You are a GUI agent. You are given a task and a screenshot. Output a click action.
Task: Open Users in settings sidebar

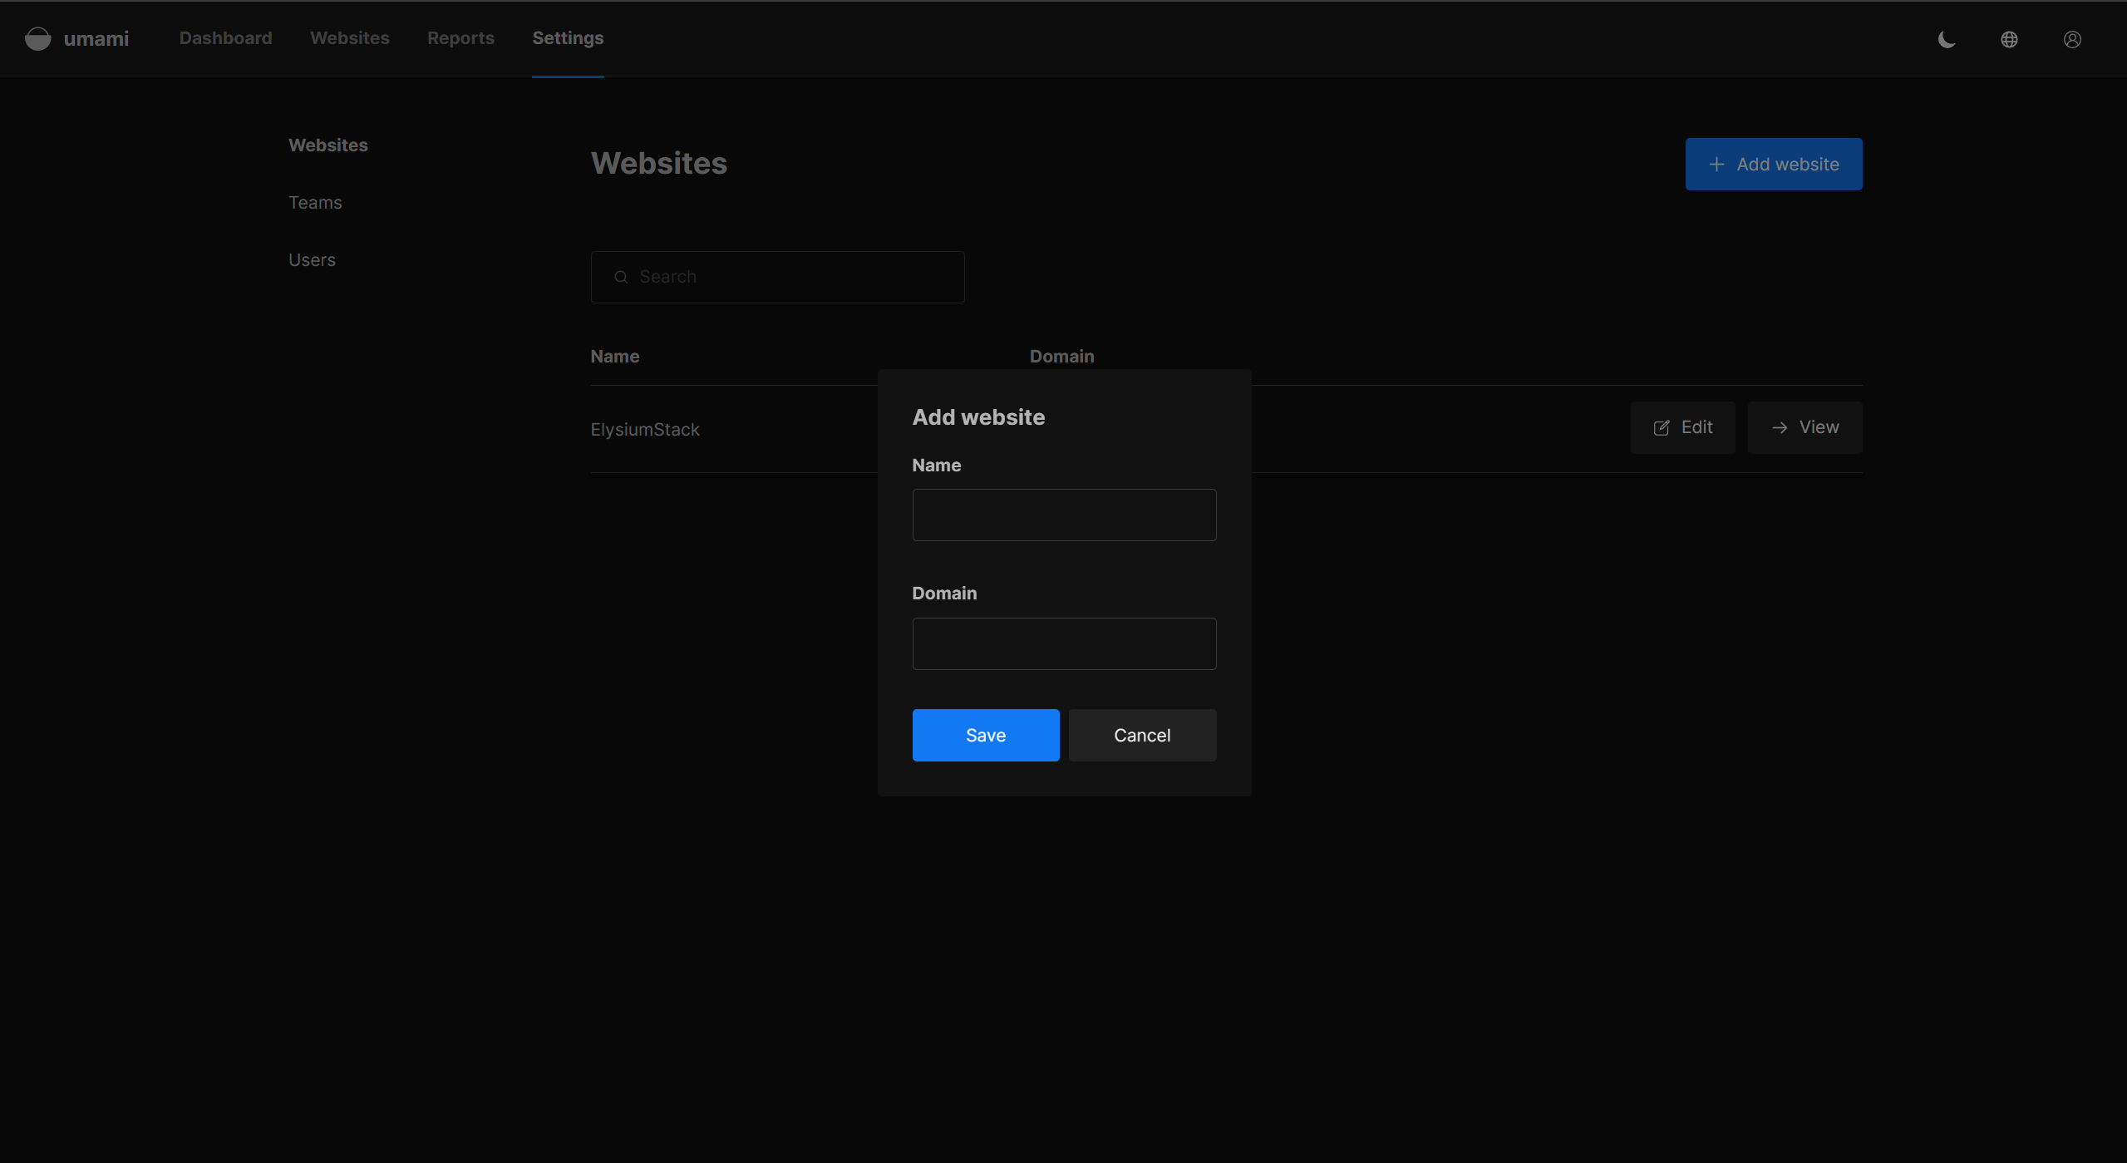pos(312,260)
